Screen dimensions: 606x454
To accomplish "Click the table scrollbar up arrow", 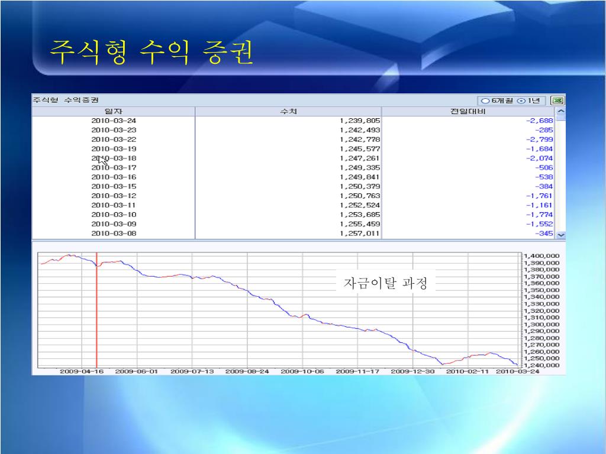I will [561, 111].
